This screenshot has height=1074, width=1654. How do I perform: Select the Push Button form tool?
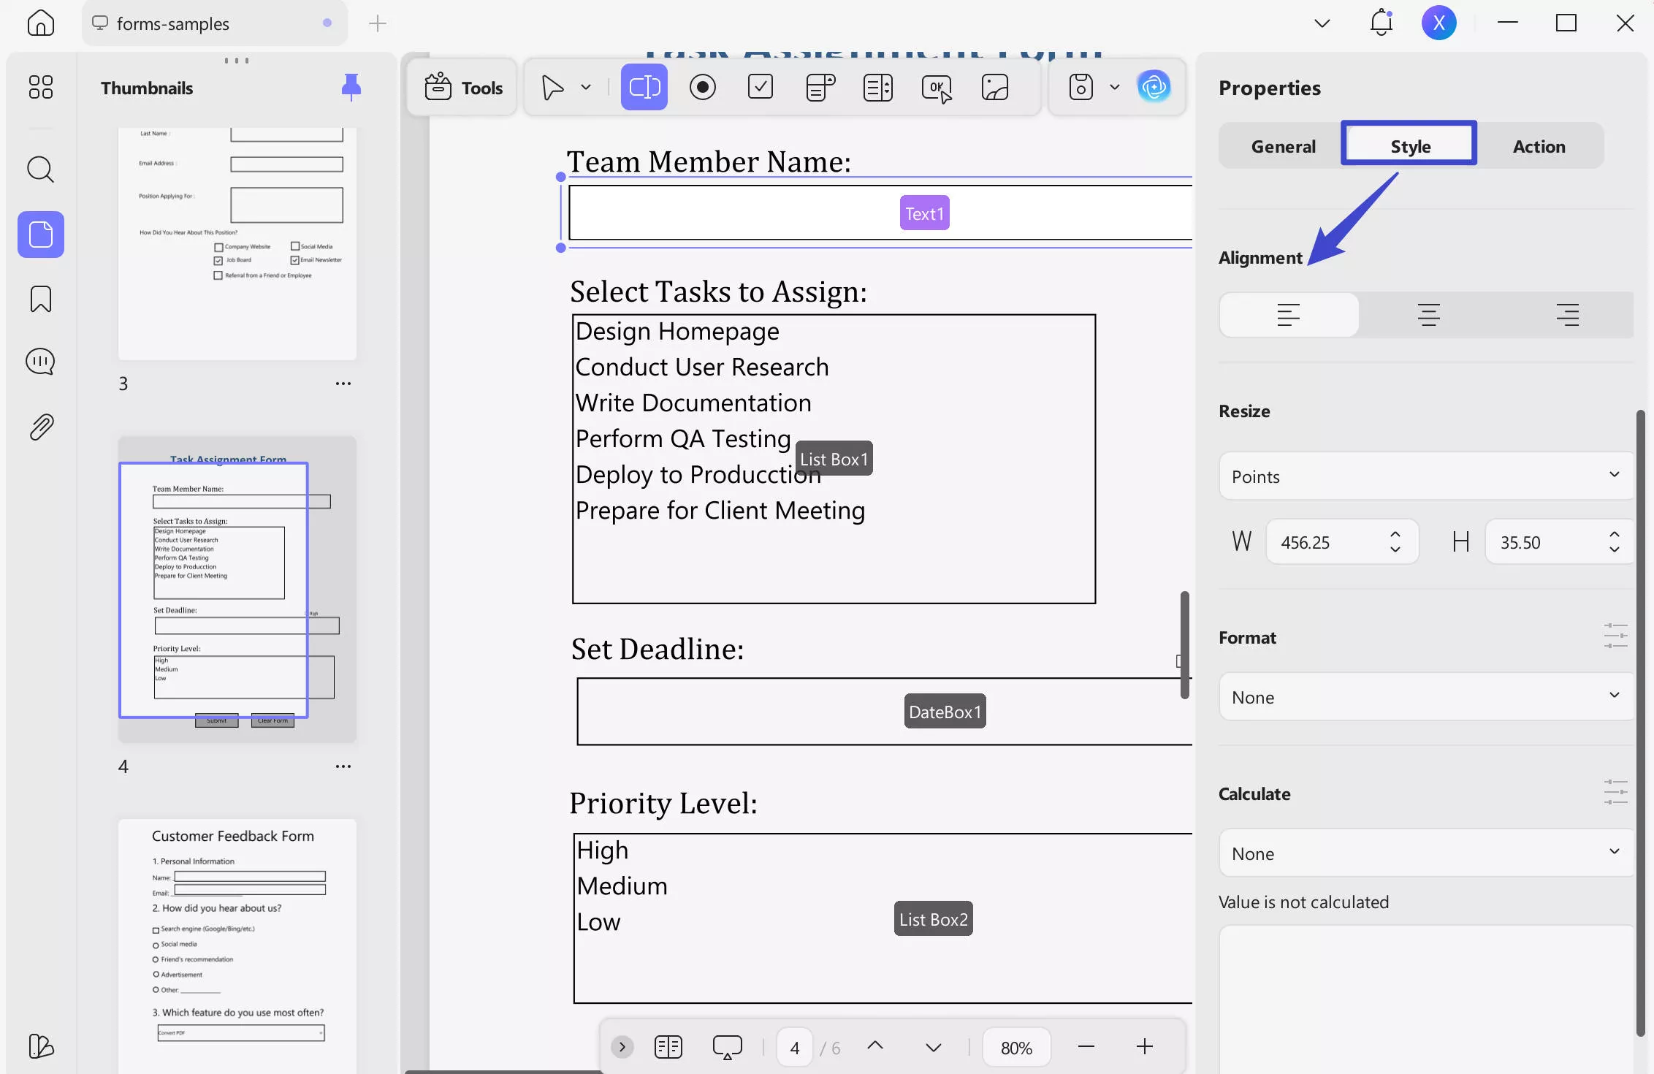click(x=937, y=87)
